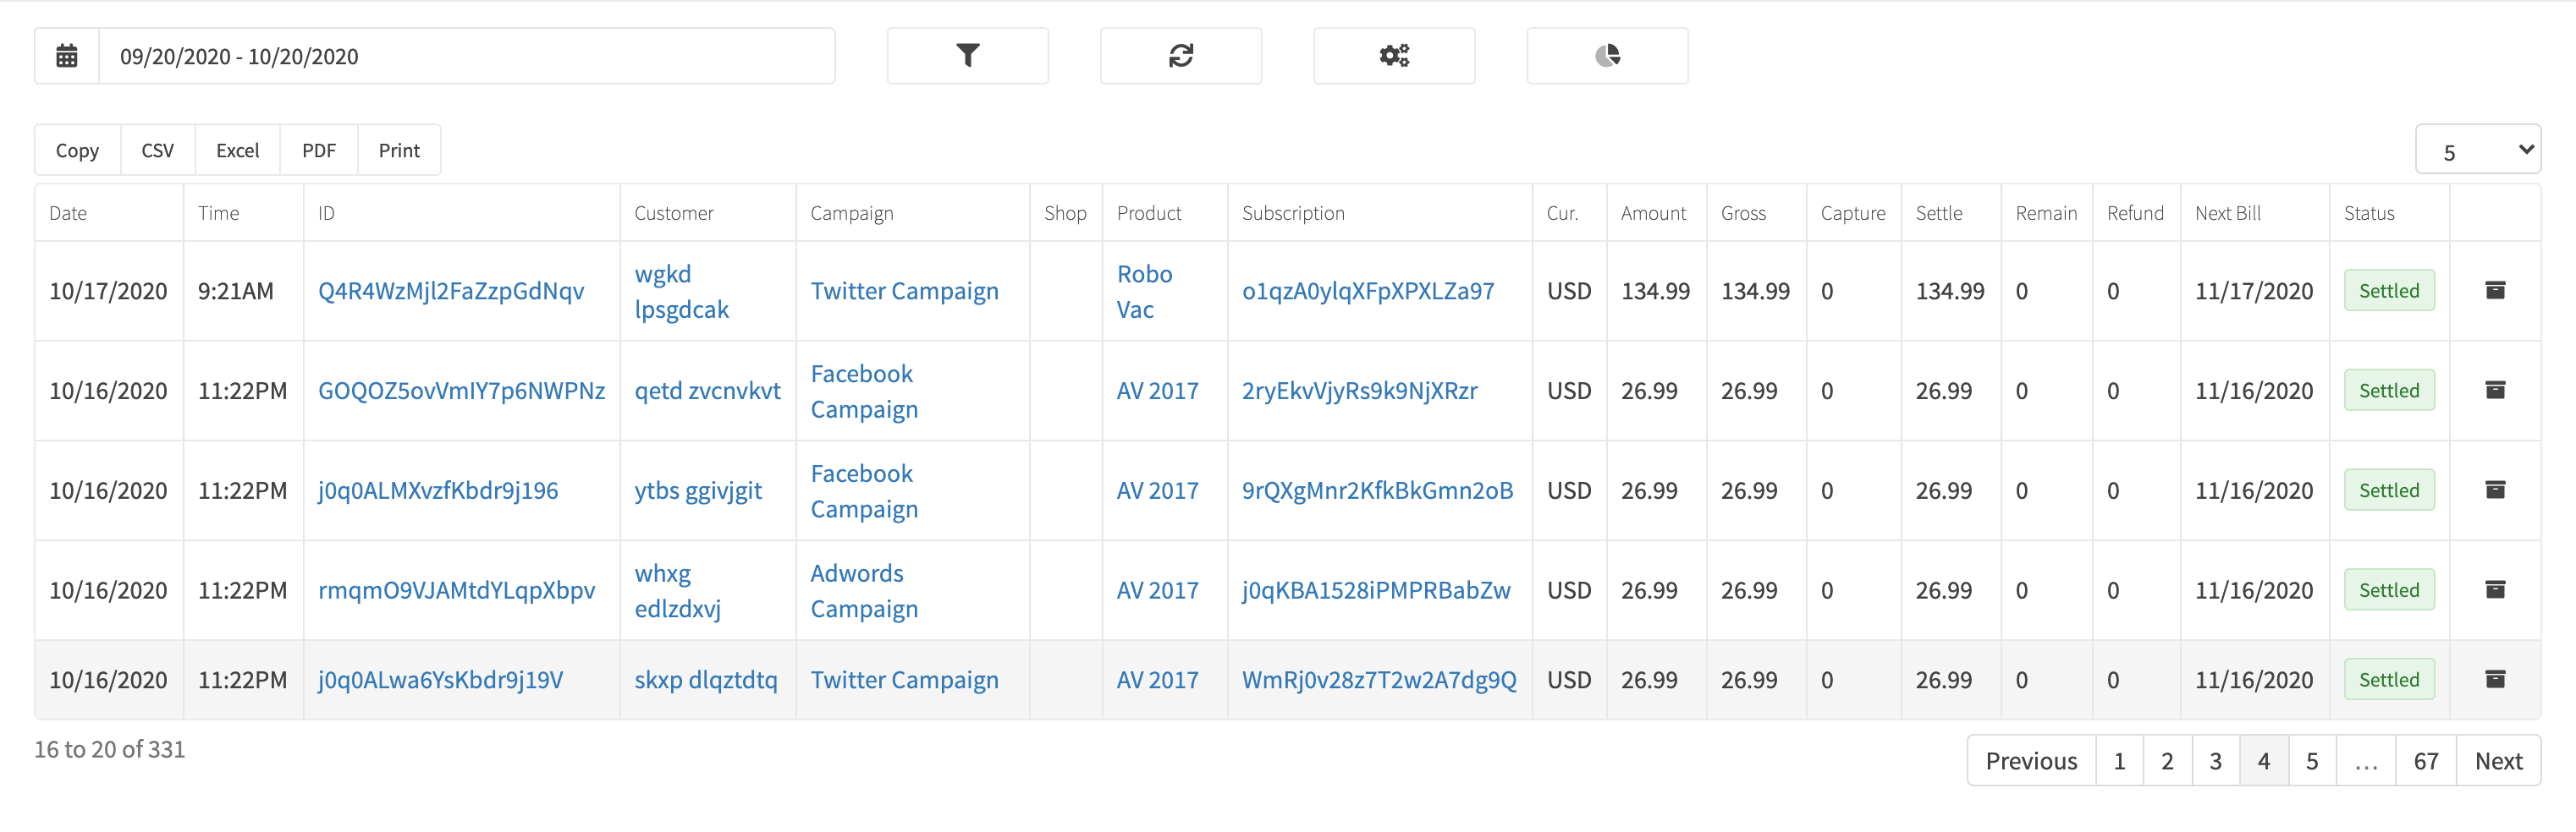2576x832 pixels.
Task: Open the rows-per-page dropdown showing 5
Action: 2477,150
